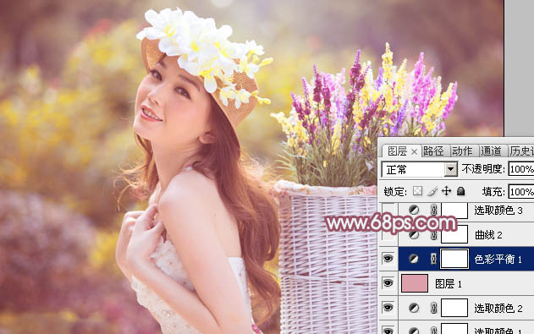The width and height of the screenshot is (534, 334).
Task: Select the pink 图层 1 layer thumbnail
Action: (x=415, y=283)
